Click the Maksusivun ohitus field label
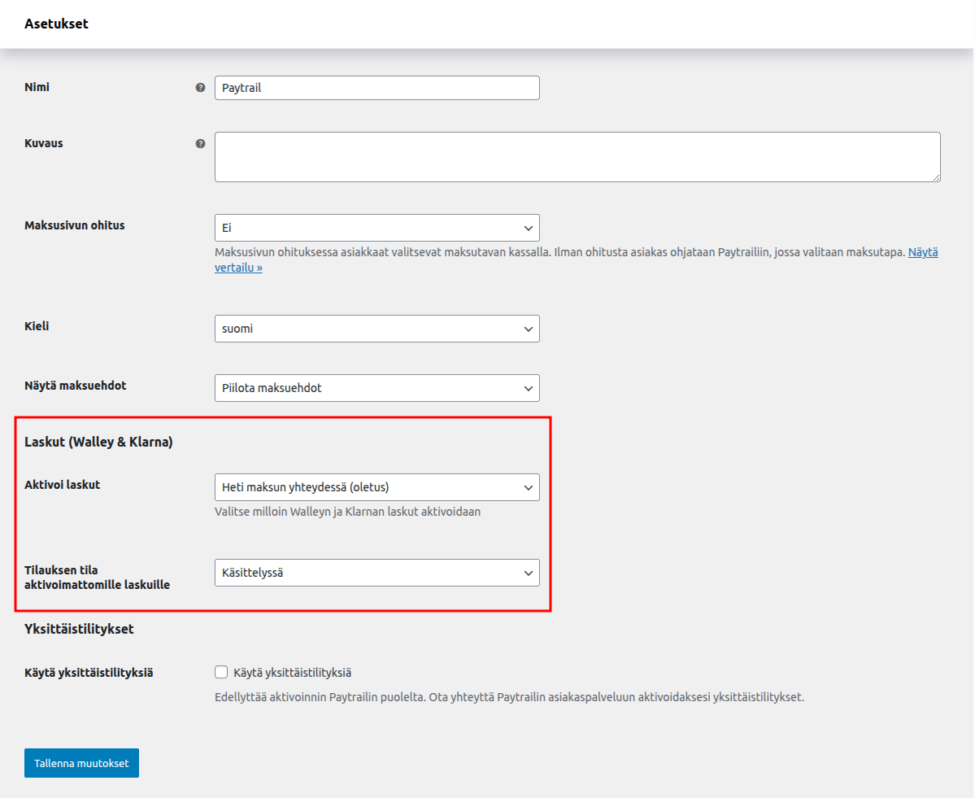This screenshot has width=975, height=798. click(x=75, y=225)
